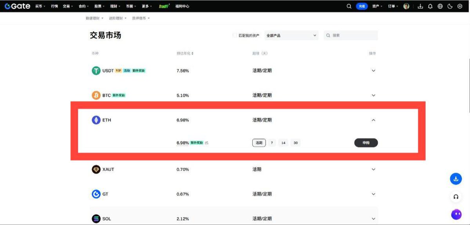Click the search icon inside the 搜索 field
The image size is (470, 225).
(327, 35)
